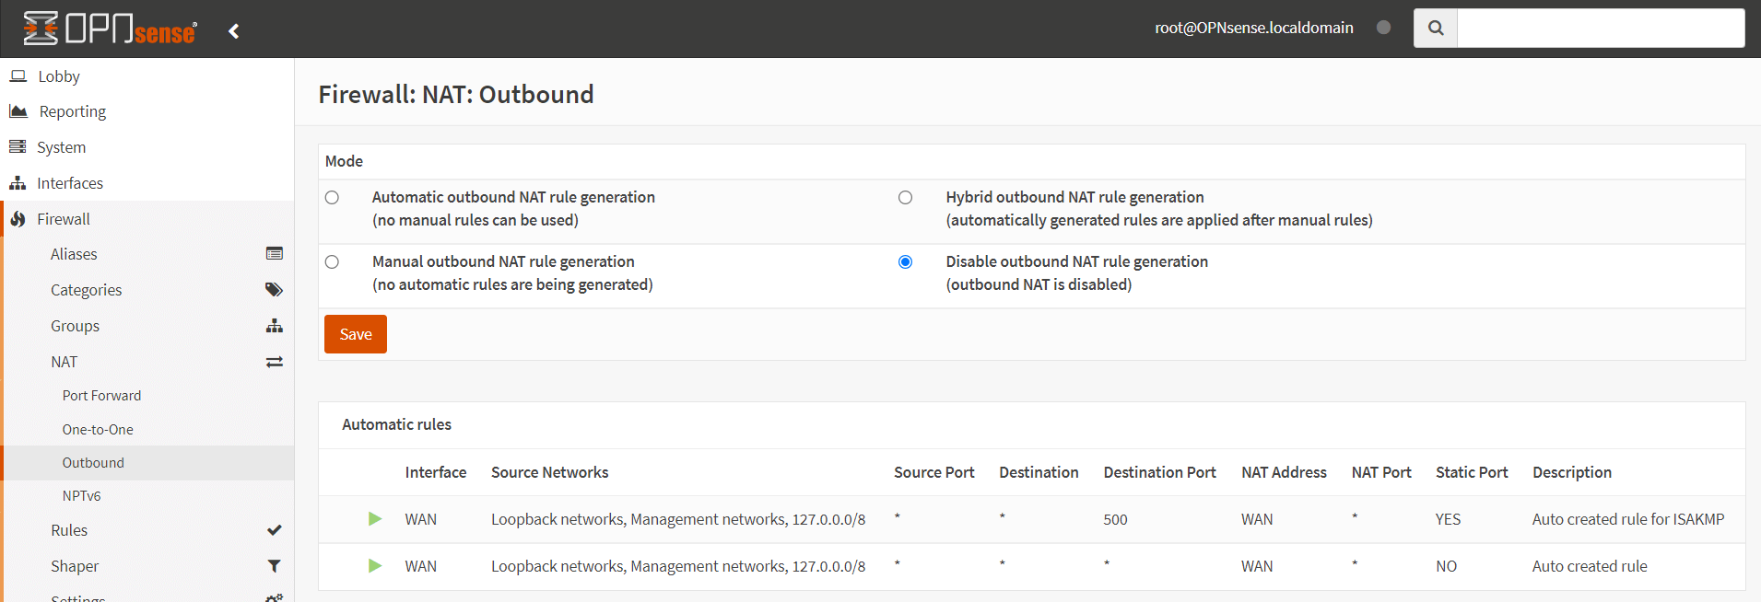The height and width of the screenshot is (602, 1761).
Task: Click green play icon for ISAKMP rule
Action: [375, 519]
